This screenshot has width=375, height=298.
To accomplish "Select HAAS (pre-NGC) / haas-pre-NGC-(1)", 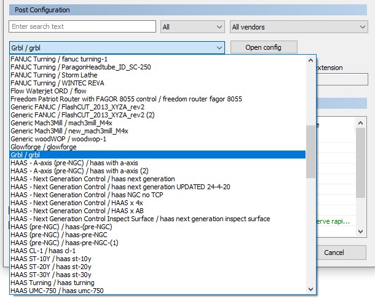I will click(x=157, y=243).
